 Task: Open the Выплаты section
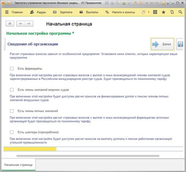click(x=92, y=12)
